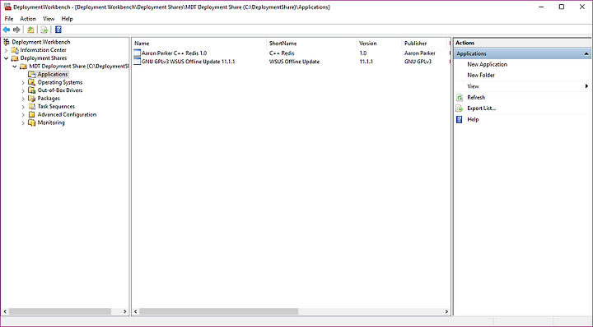The width and height of the screenshot is (593, 327).
Task: Click the Advanced Configuration folder icon
Action: (32, 114)
